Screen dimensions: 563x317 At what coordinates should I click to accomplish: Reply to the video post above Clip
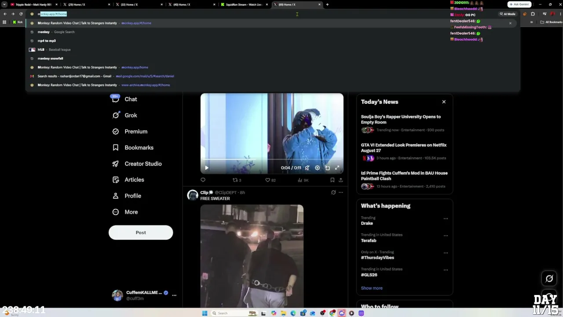pyautogui.click(x=203, y=180)
